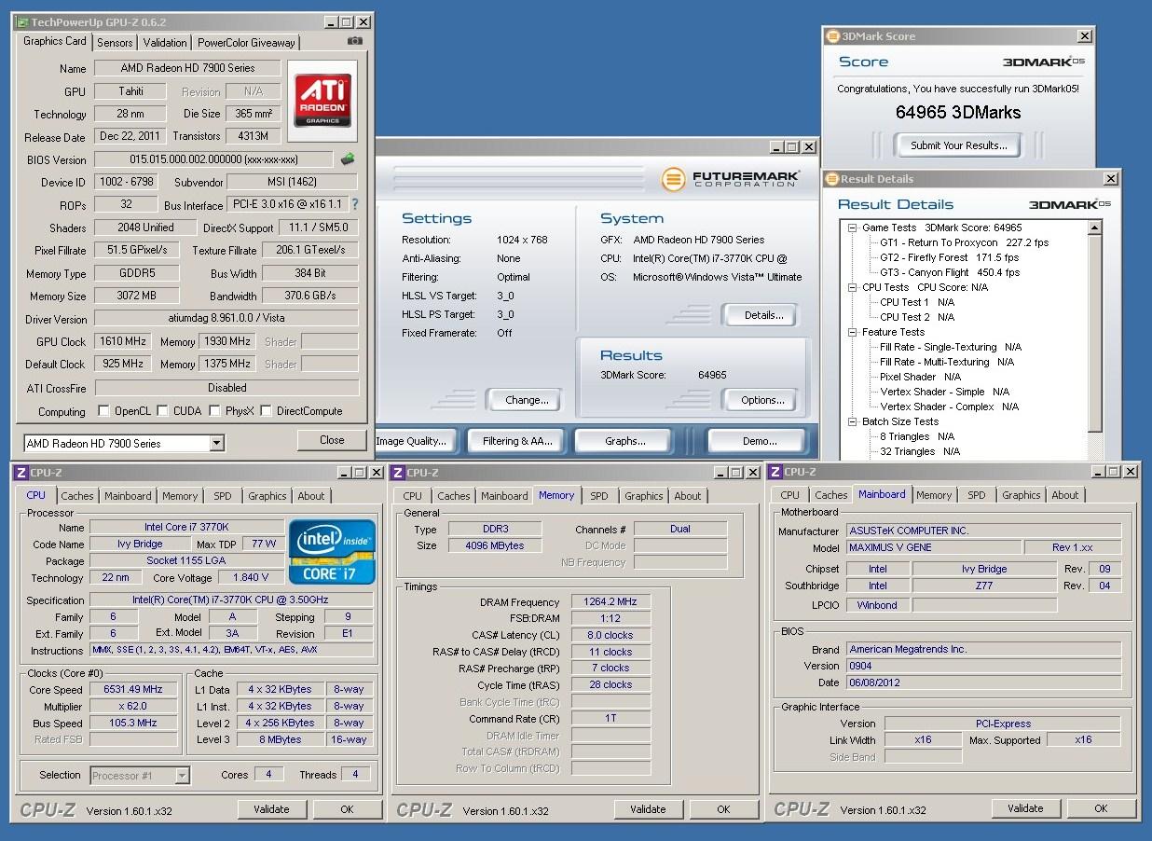Select the Pixel Shader result row
Screen dimensions: 1152x841
[x=921, y=377]
